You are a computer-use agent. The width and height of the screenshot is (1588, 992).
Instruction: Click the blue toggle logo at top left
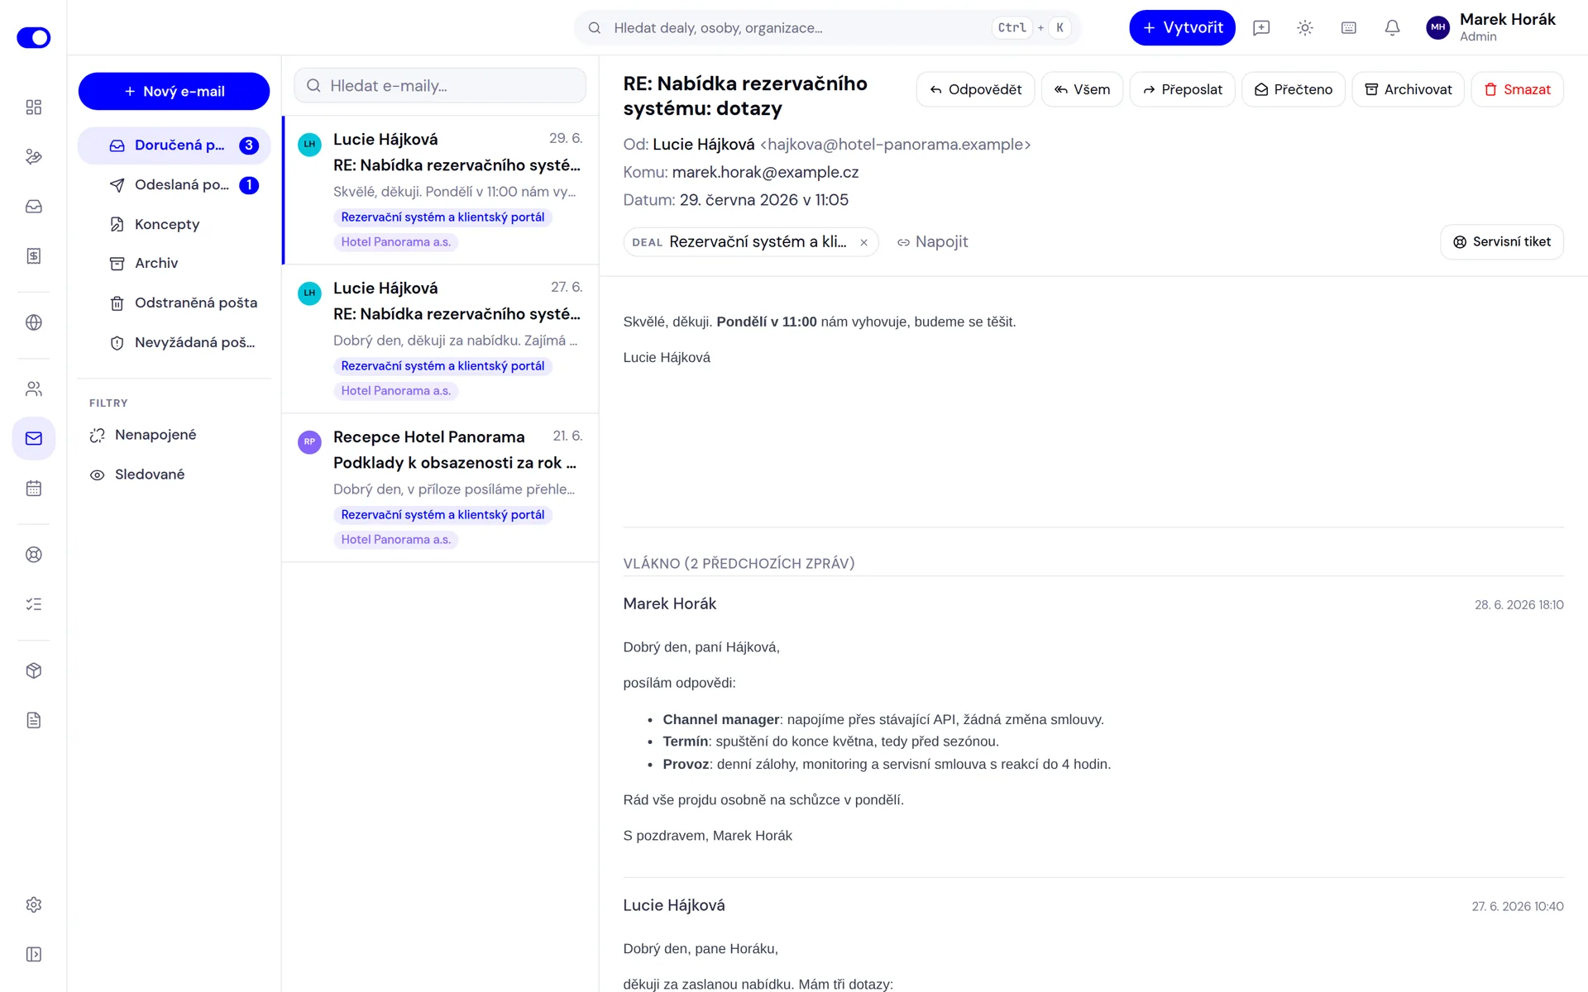click(34, 37)
